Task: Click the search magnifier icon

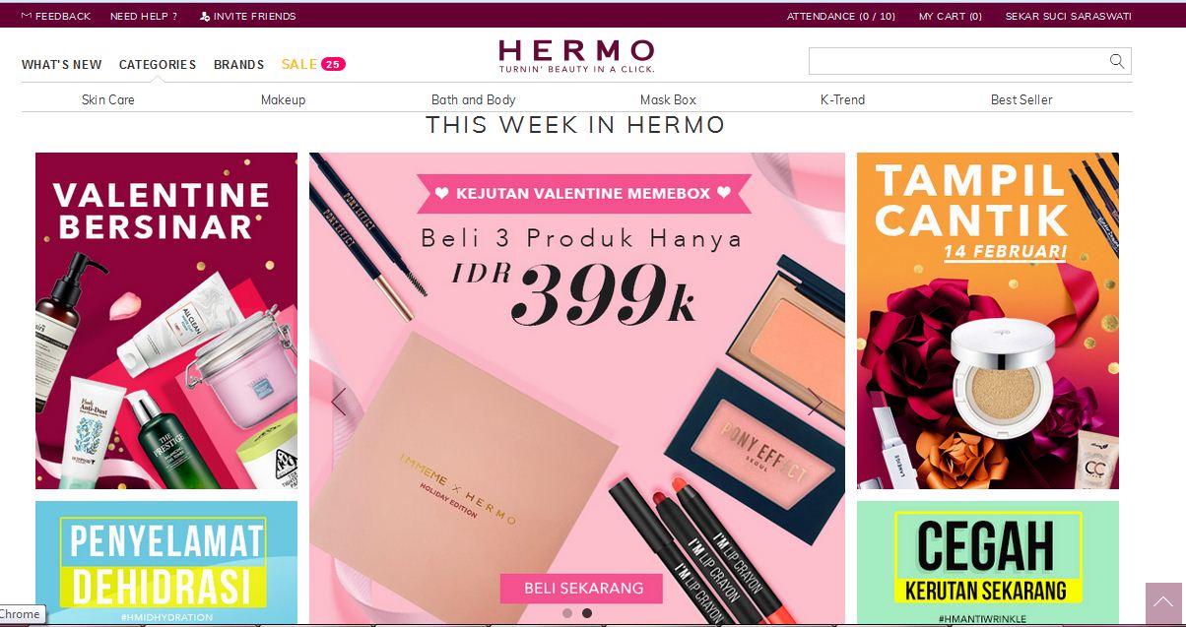Action: tap(1117, 61)
